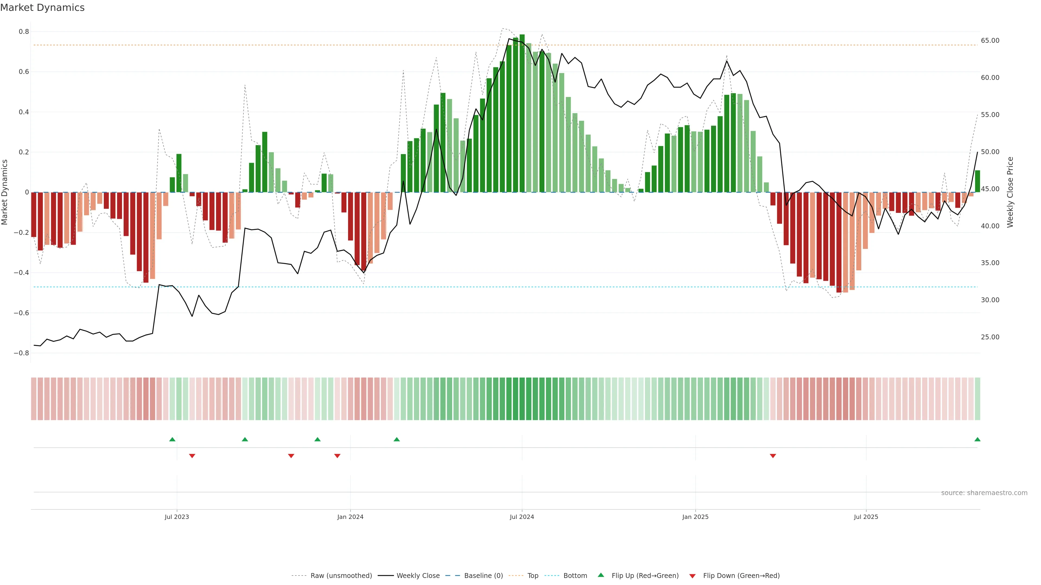Click the Market Dynamics chart title
Image resolution: width=1041 pixels, height=585 pixels.
coord(43,8)
